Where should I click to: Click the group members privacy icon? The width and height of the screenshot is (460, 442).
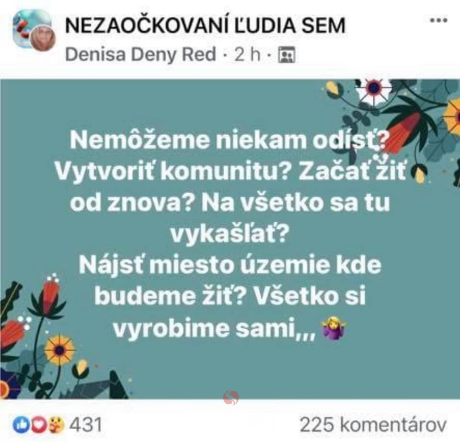coord(287,55)
